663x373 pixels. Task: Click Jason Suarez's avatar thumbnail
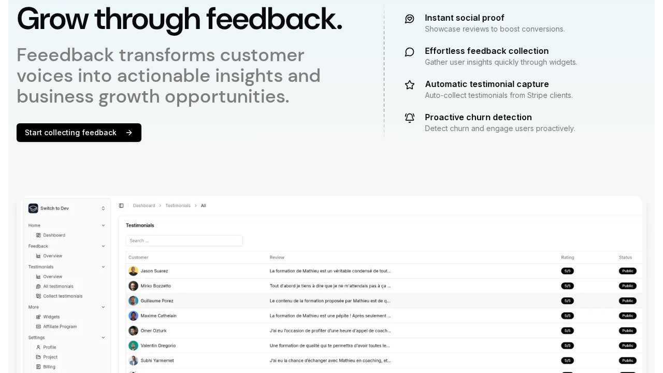(133, 271)
